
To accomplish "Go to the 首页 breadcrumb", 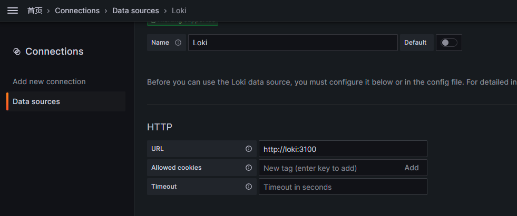I will [35, 11].
